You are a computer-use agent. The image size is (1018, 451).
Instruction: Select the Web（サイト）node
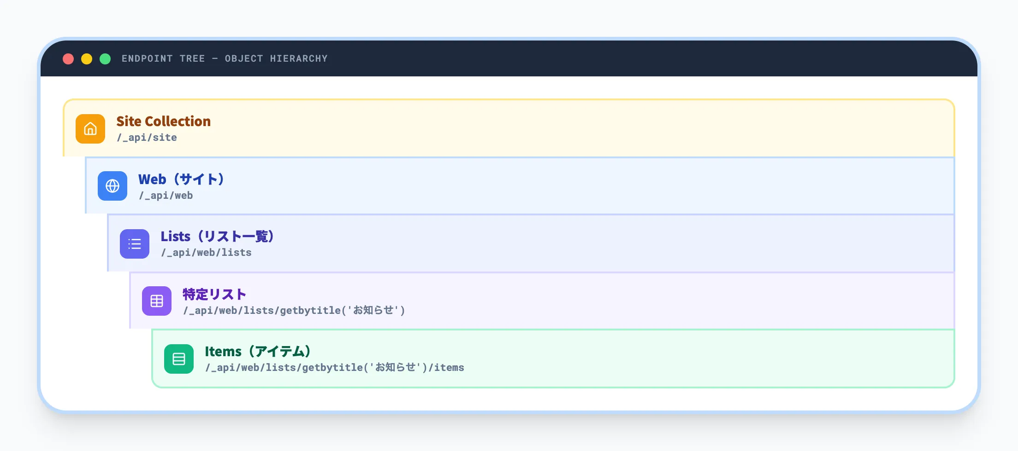pyautogui.click(x=181, y=179)
